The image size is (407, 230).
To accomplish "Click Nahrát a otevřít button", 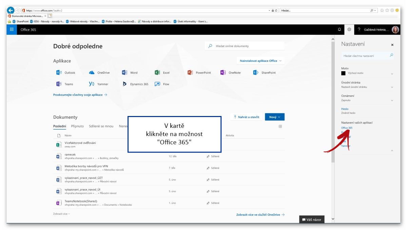I will (x=246, y=117).
